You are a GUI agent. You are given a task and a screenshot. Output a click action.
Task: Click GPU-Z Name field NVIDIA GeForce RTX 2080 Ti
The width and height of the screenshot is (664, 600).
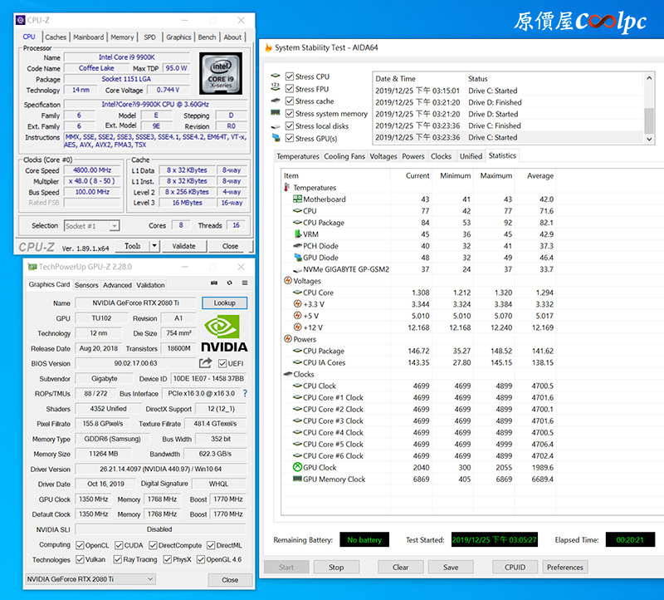pos(135,302)
